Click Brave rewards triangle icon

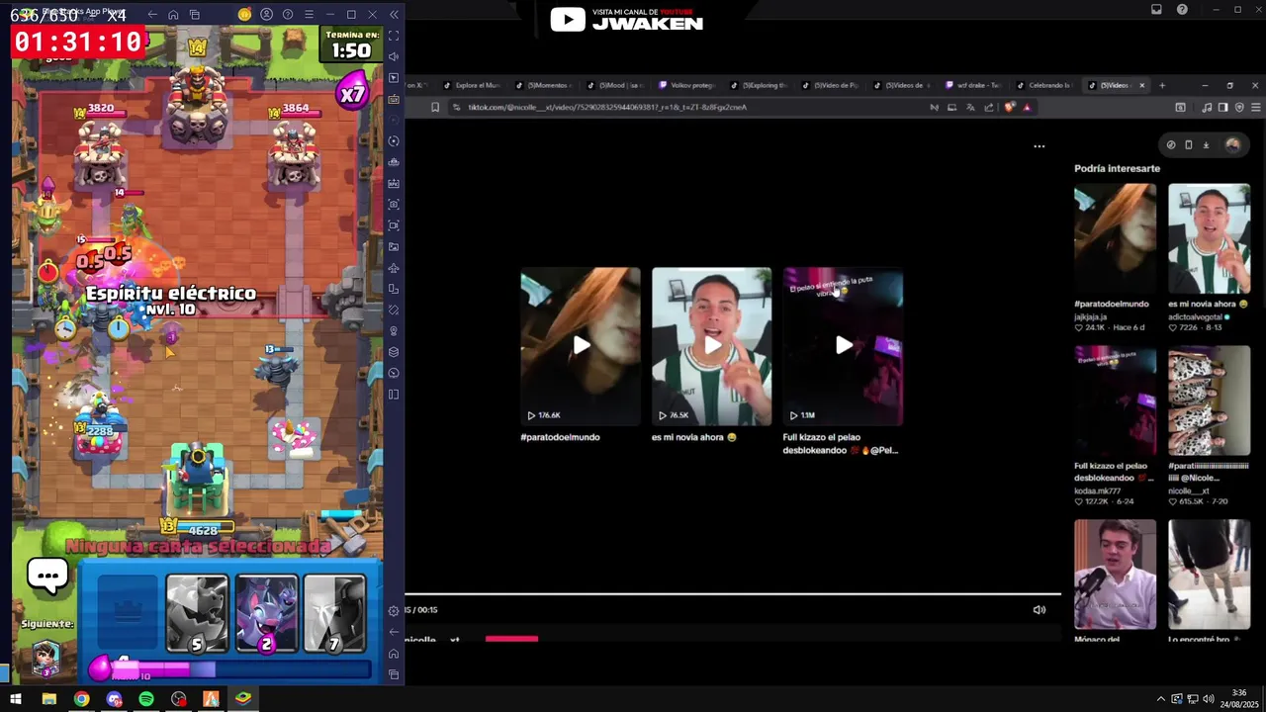[x=1027, y=107]
